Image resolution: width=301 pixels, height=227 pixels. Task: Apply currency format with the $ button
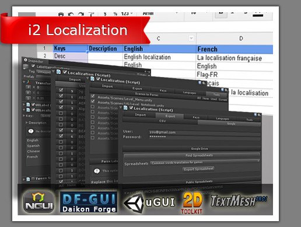(x=105, y=14)
